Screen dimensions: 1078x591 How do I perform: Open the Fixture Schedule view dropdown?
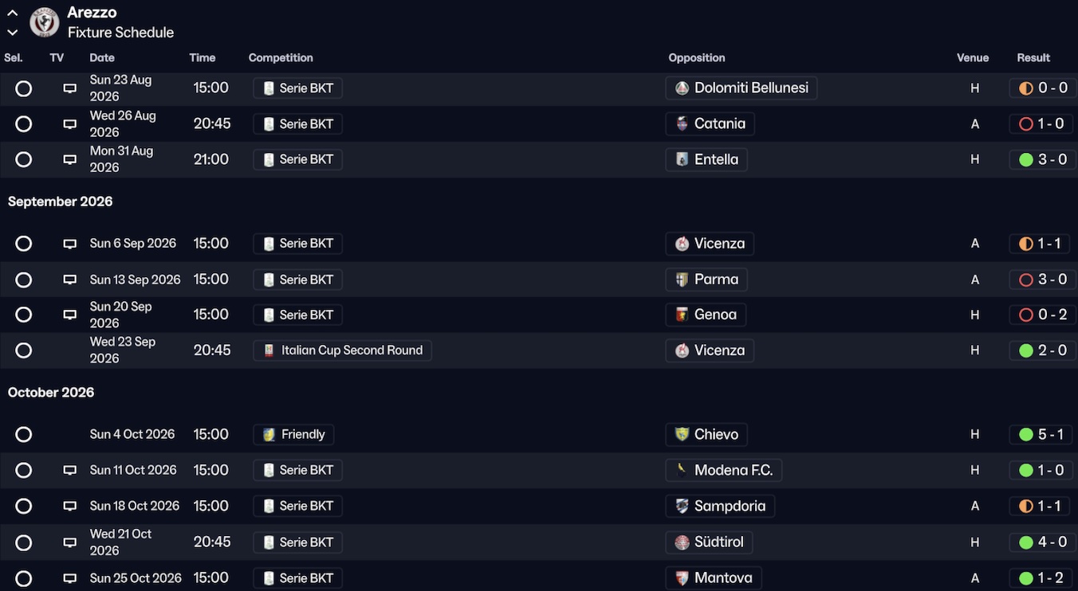point(120,33)
